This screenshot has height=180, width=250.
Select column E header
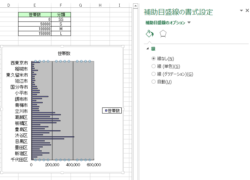point(35,5)
